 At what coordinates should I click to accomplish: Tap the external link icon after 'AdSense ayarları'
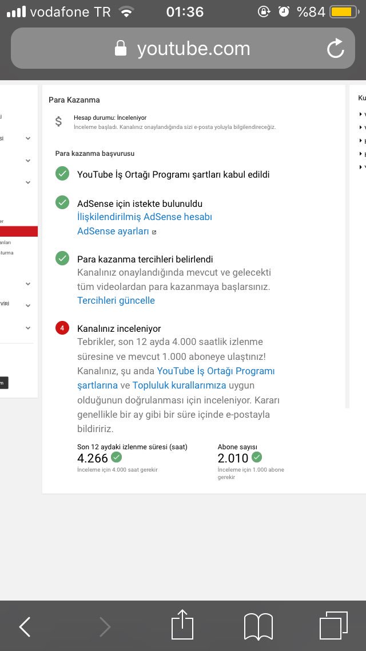tap(154, 233)
